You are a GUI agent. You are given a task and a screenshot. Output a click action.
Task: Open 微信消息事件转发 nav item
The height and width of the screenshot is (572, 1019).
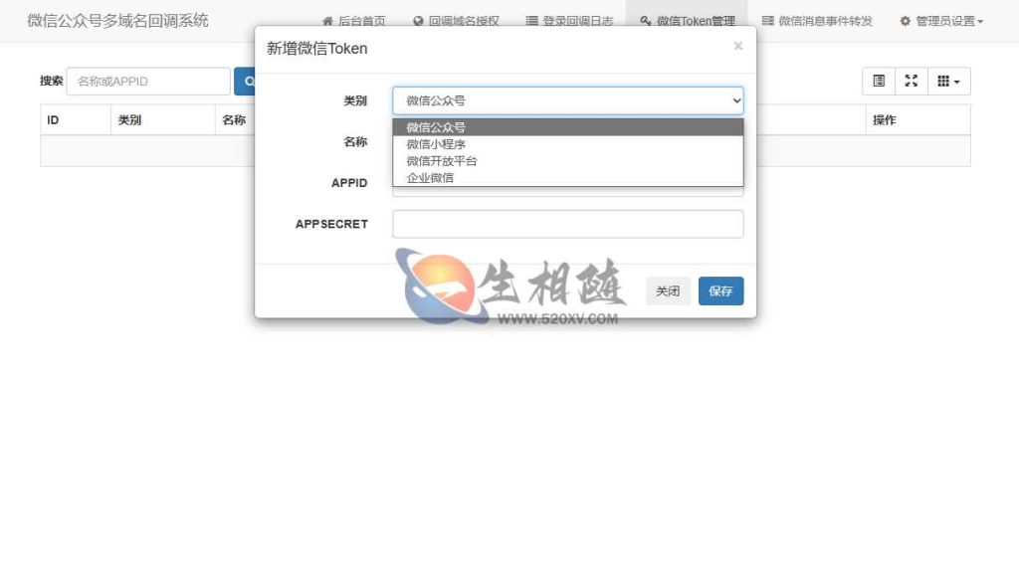[x=817, y=21]
